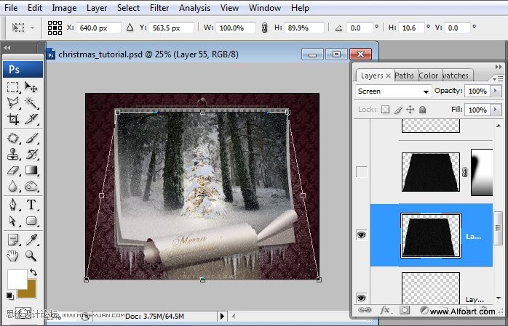Select the Path Selection tool
Screen dimensions: 508x326
(13, 221)
